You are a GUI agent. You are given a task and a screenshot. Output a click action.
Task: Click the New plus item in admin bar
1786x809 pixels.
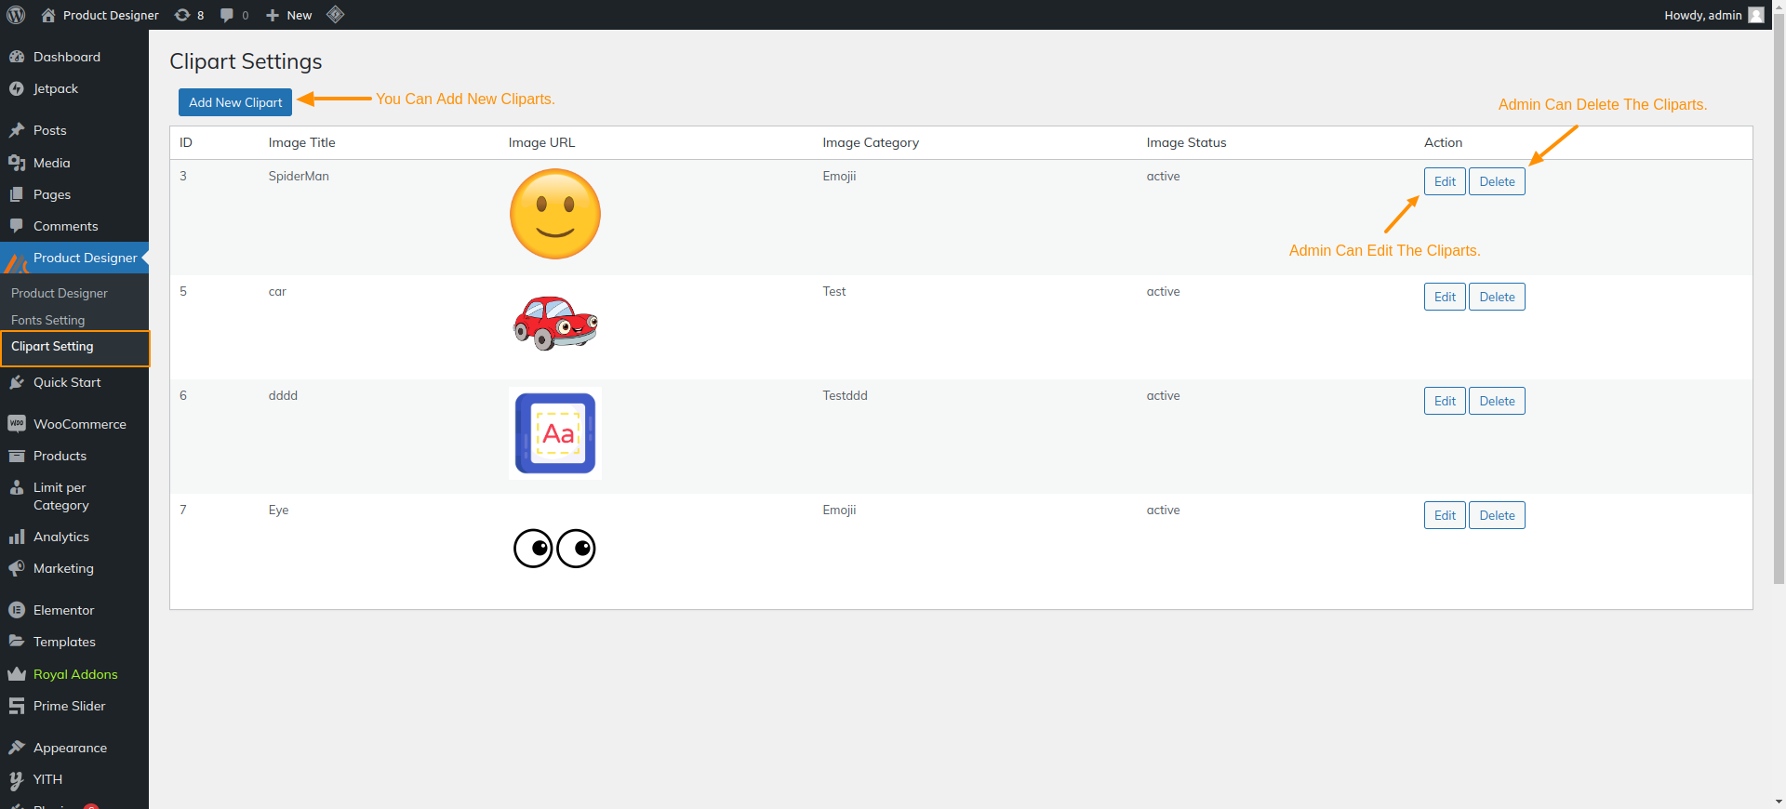[x=288, y=15]
